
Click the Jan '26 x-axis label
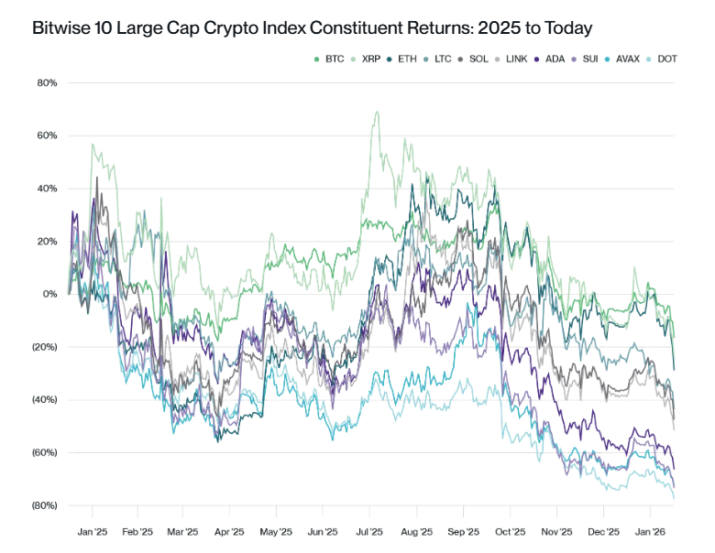point(650,531)
